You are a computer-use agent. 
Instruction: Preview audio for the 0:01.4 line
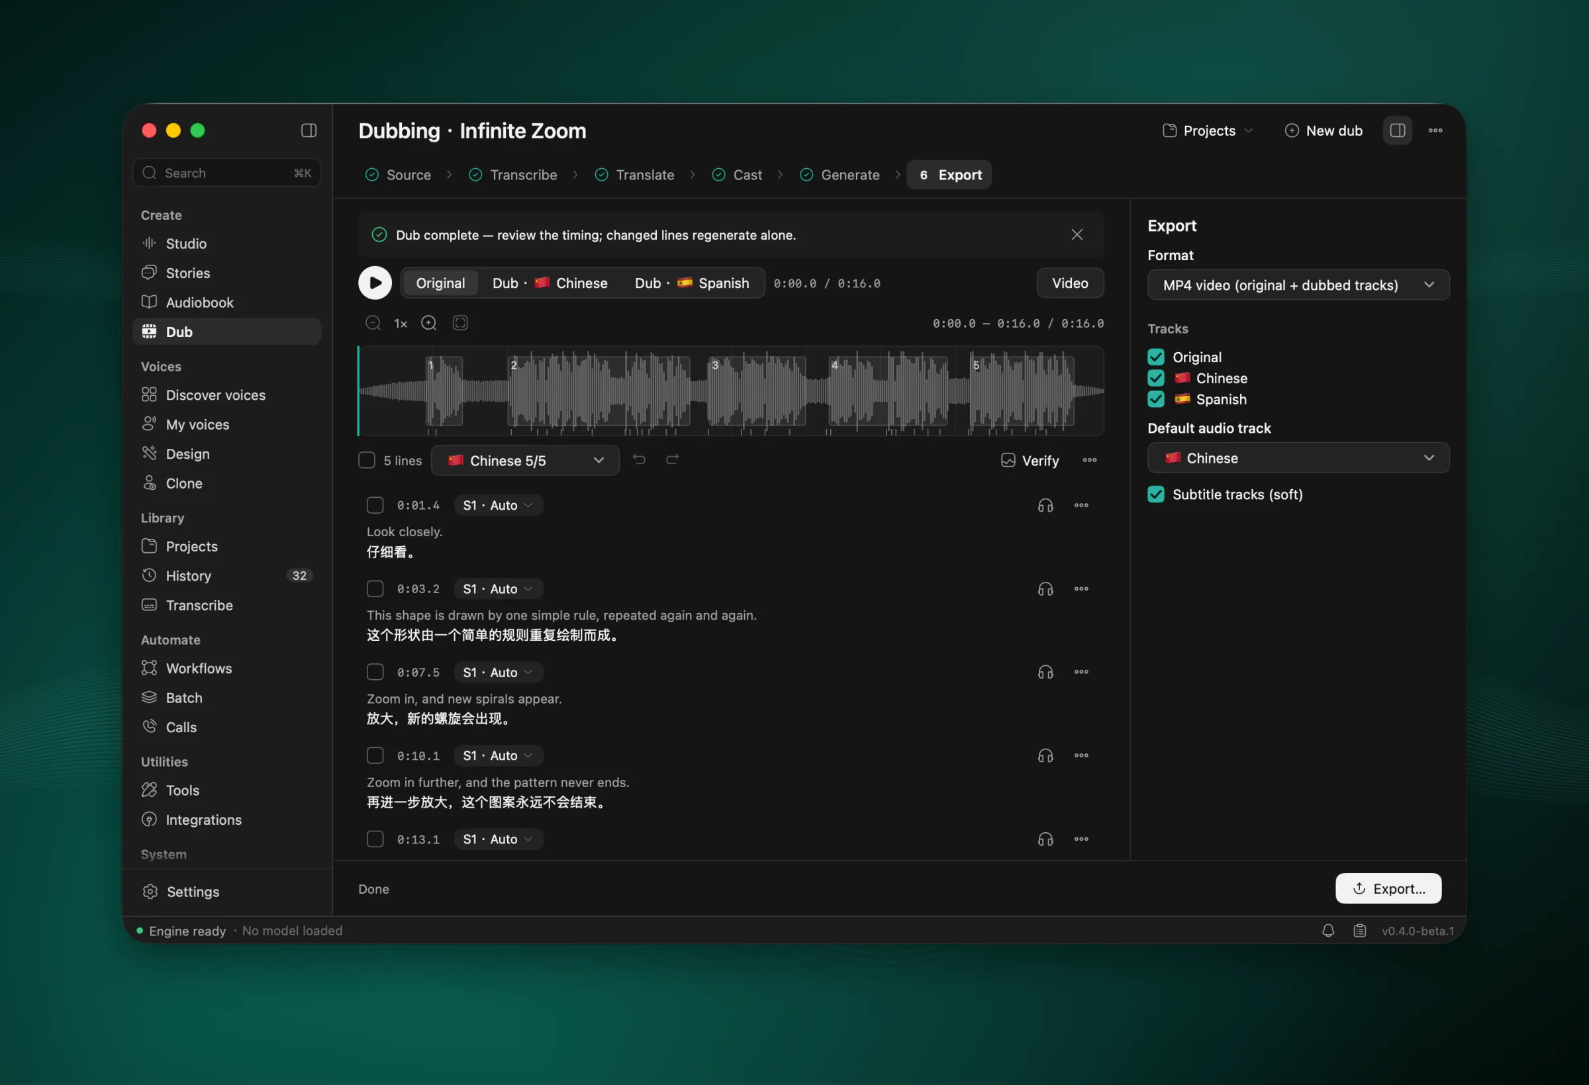point(1045,505)
